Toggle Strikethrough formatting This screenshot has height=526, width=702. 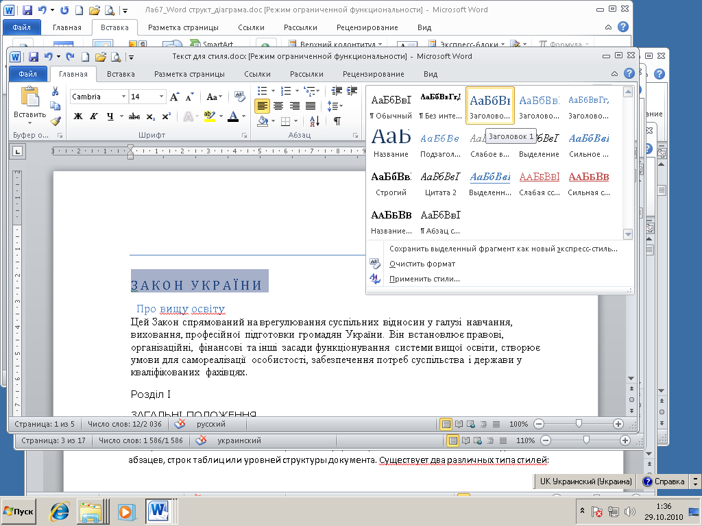click(x=134, y=116)
